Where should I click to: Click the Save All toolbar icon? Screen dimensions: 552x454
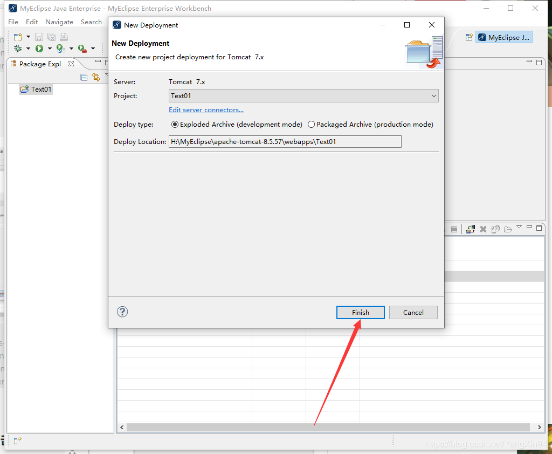[51, 37]
